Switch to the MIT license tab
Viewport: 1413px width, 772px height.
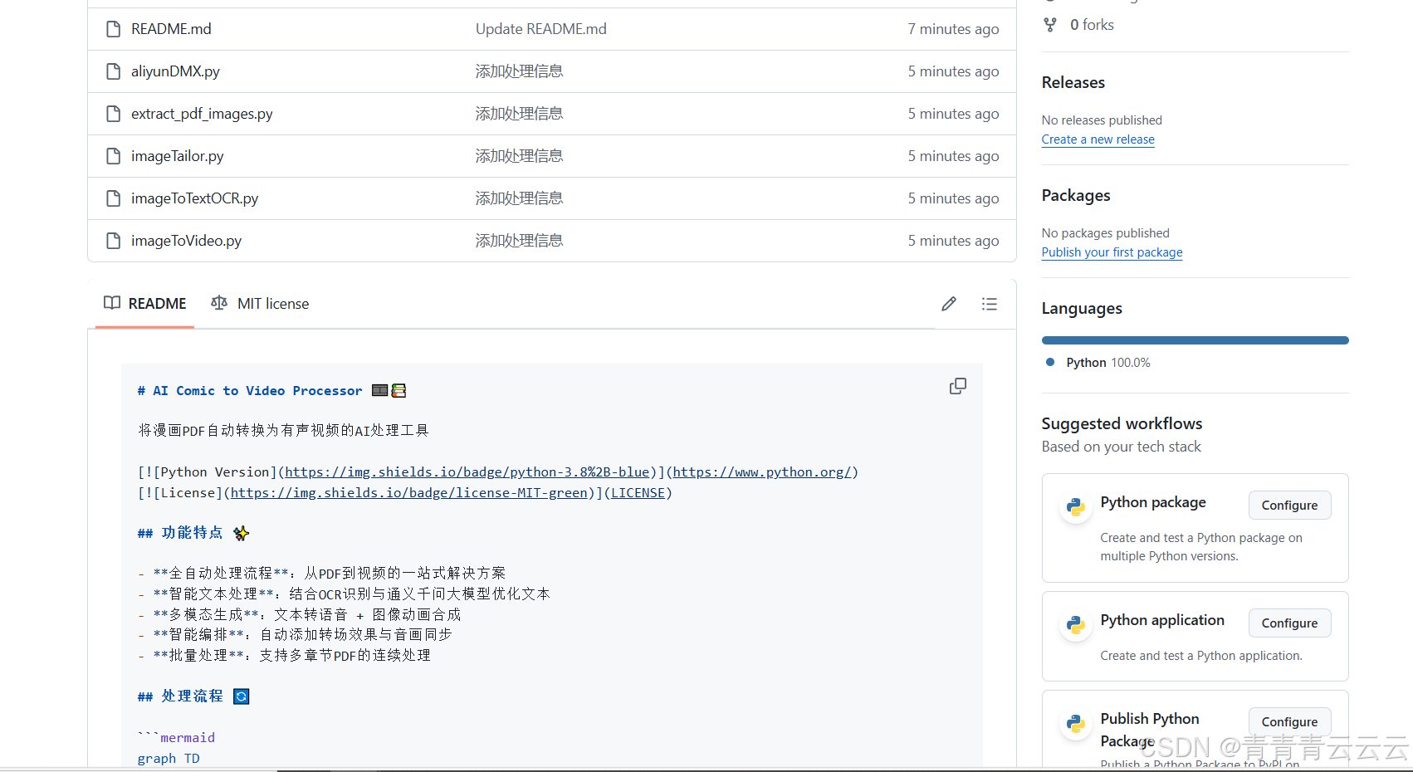[260, 304]
